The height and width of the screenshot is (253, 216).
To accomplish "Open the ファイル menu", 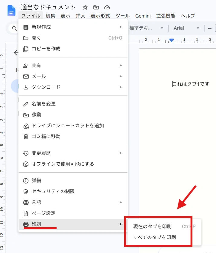I will coord(31,16).
